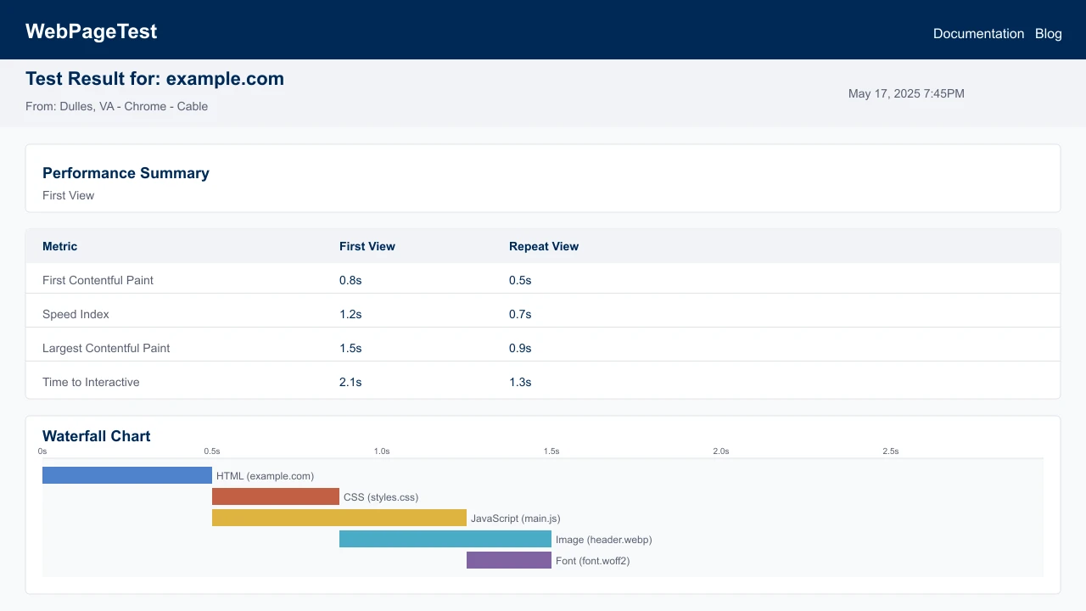The width and height of the screenshot is (1086, 611).
Task: Click the 1.5s waterfall axis tick
Action: tap(551, 451)
